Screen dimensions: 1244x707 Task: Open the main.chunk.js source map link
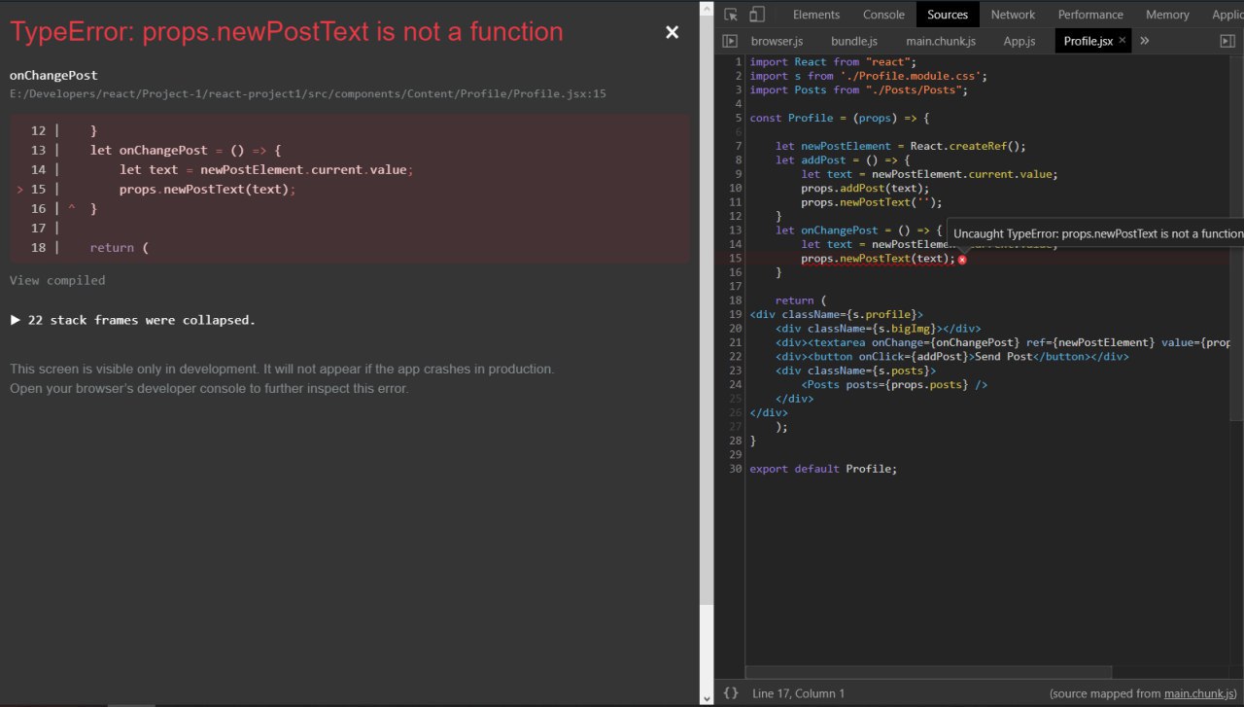click(1199, 693)
